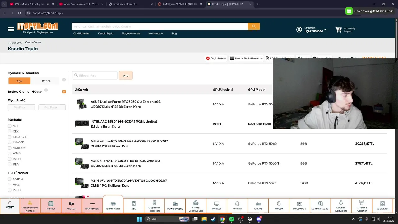The height and width of the screenshot is (224, 398).
Task: Go to Paketleme ve Kontrol category
Action: pos(30,206)
